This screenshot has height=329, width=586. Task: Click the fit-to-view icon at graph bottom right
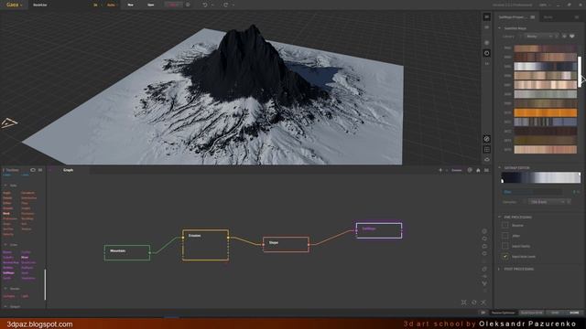tap(464, 302)
